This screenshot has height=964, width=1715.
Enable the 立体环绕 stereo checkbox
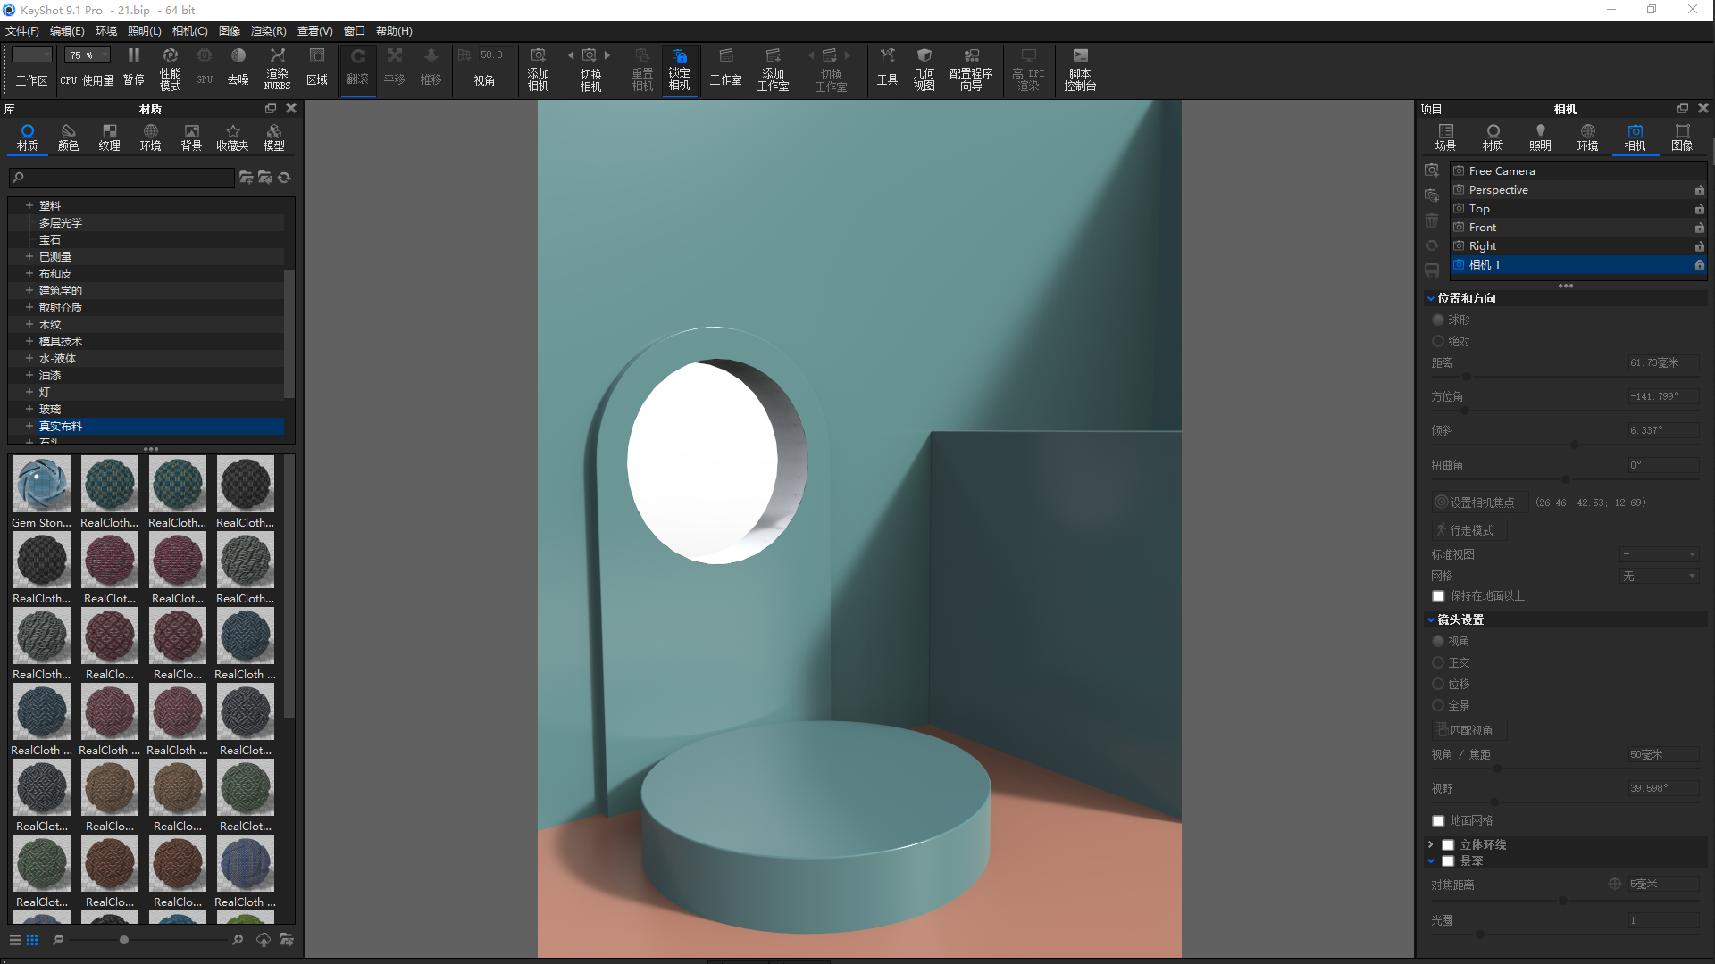pyautogui.click(x=1448, y=844)
